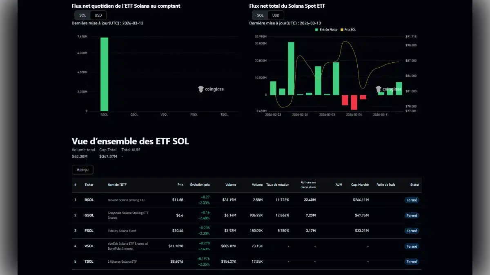Switch the total flow chart to USD
The width and height of the screenshot is (490, 275).
275,15
